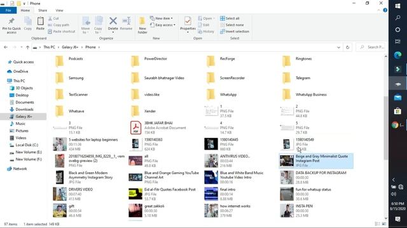Click the Copy ribbon icon
Image resolution: width=407 pixels, height=228 pixels.
[28, 21]
